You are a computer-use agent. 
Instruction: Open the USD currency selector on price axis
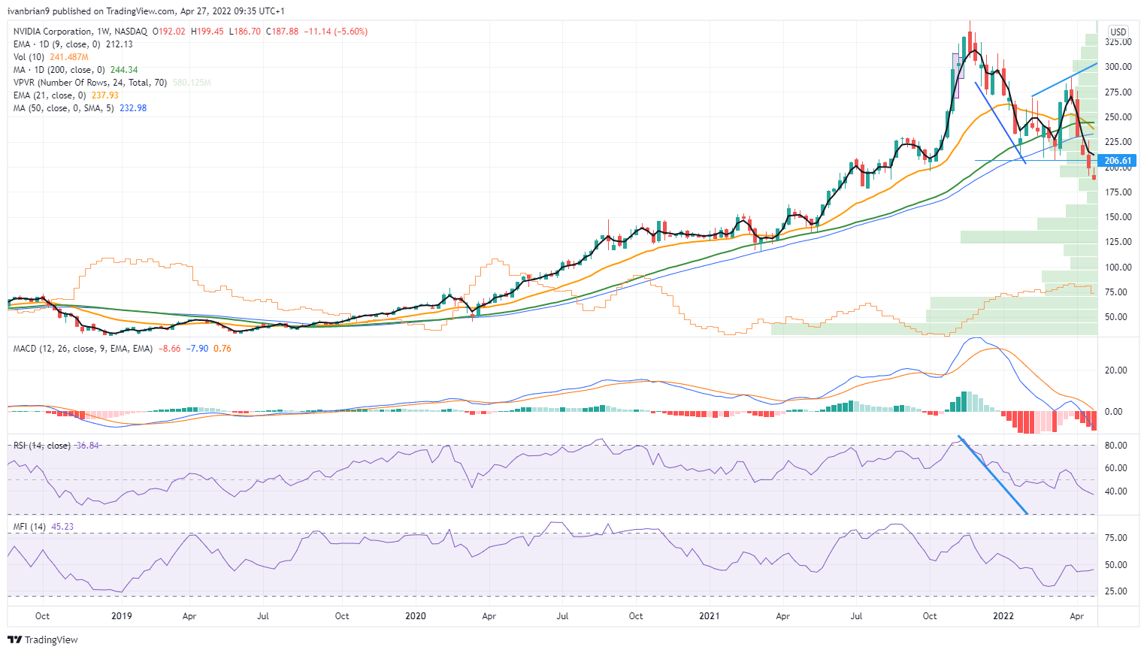pyautogui.click(x=1118, y=32)
